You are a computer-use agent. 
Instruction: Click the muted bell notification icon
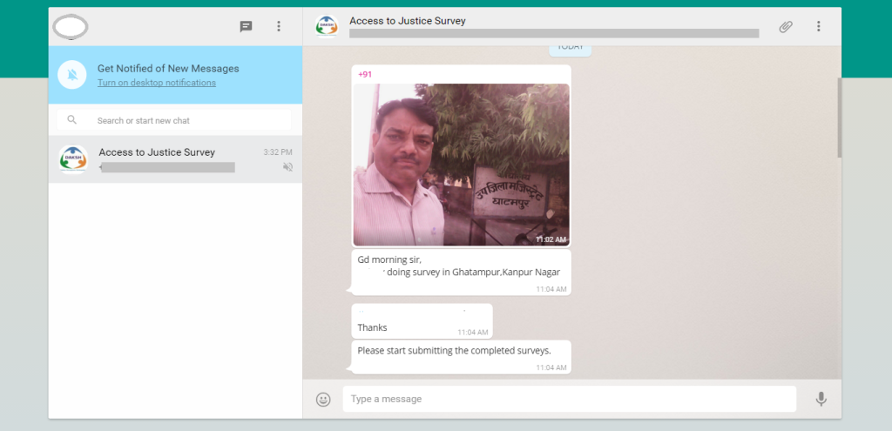pyautogui.click(x=72, y=75)
